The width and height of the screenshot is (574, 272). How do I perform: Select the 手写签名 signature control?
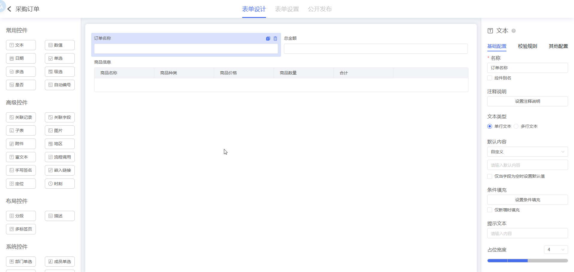(x=21, y=170)
